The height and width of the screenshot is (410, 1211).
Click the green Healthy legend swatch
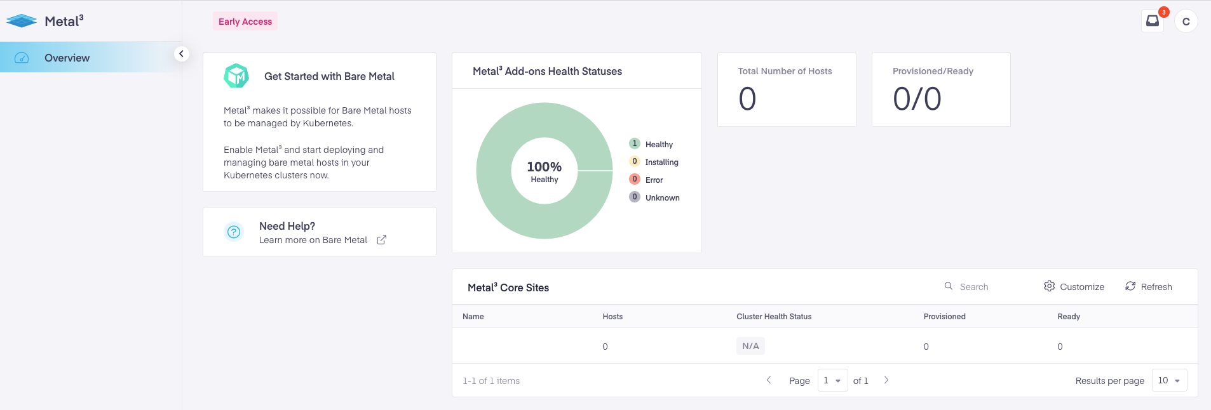[x=635, y=143]
